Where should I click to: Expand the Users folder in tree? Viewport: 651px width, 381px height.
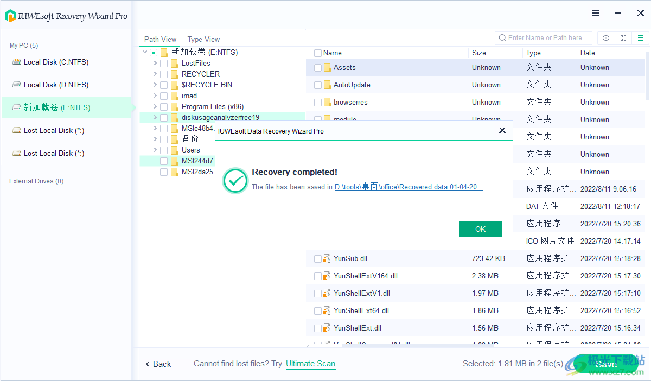tap(155, 150)
